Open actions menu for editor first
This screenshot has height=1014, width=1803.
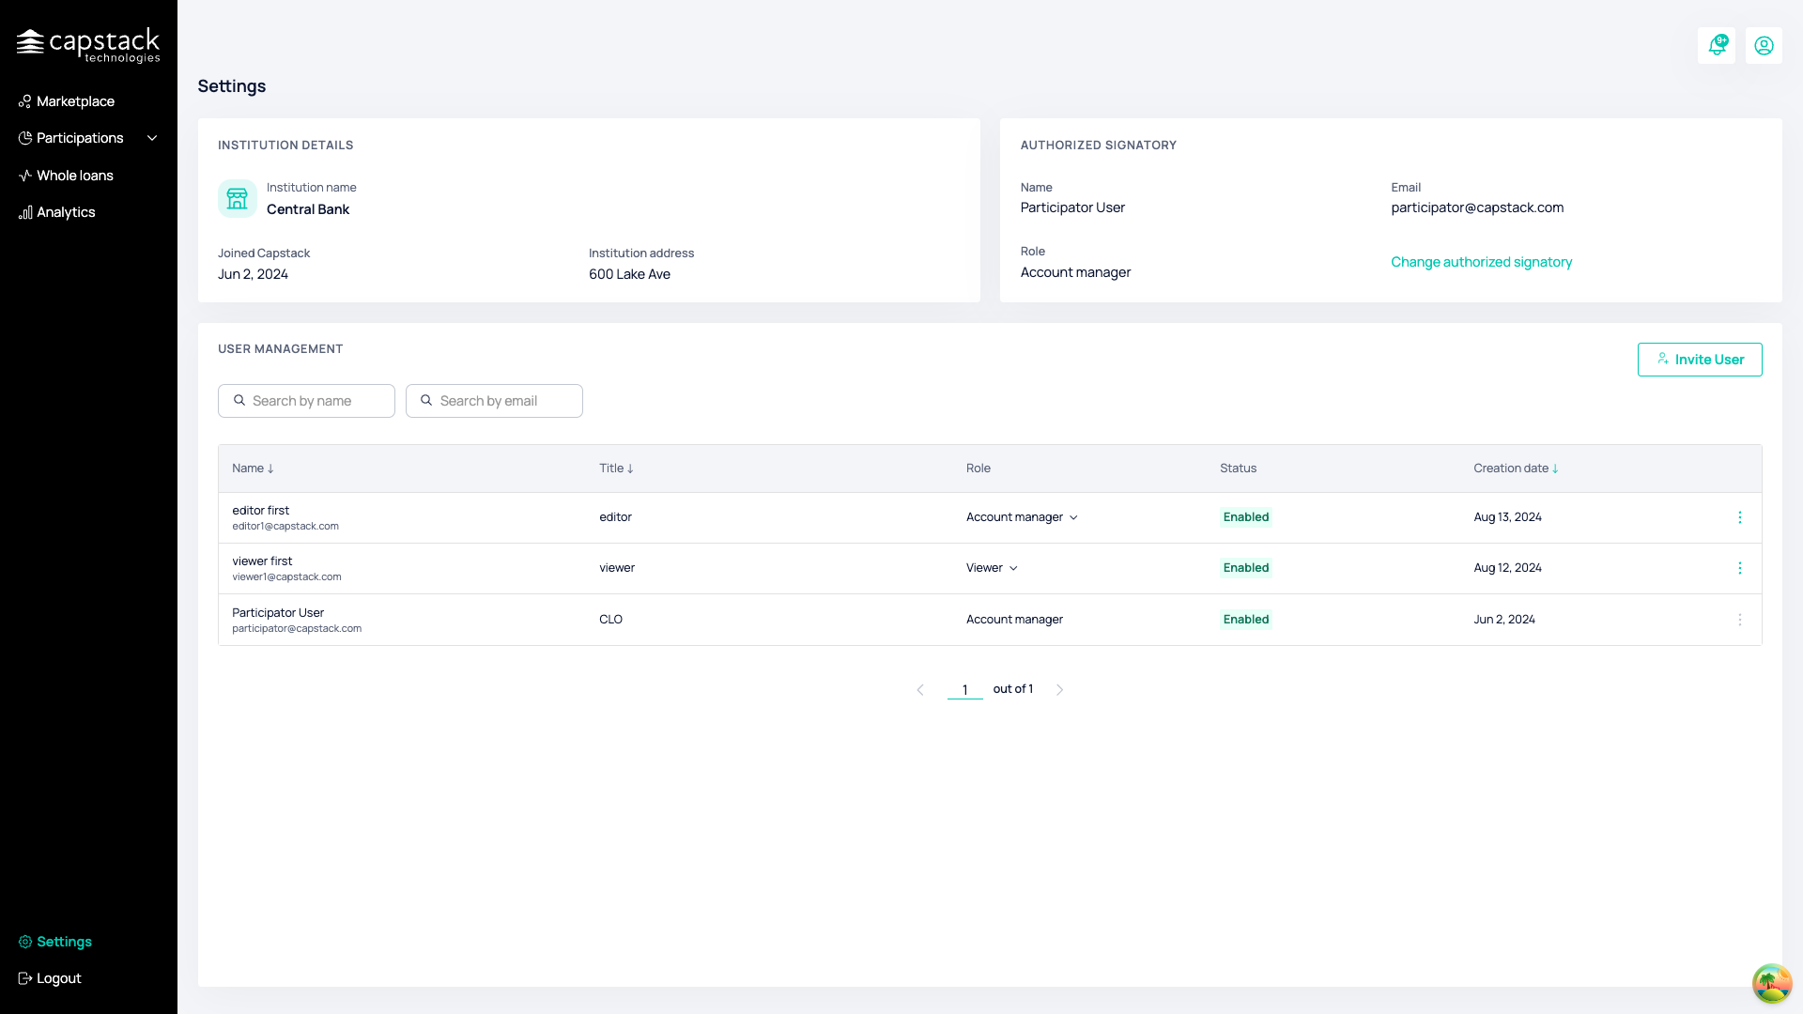tap(1739, 517)
